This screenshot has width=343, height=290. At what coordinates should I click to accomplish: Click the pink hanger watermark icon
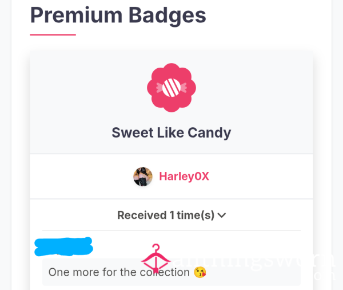(x=155, y=258)
